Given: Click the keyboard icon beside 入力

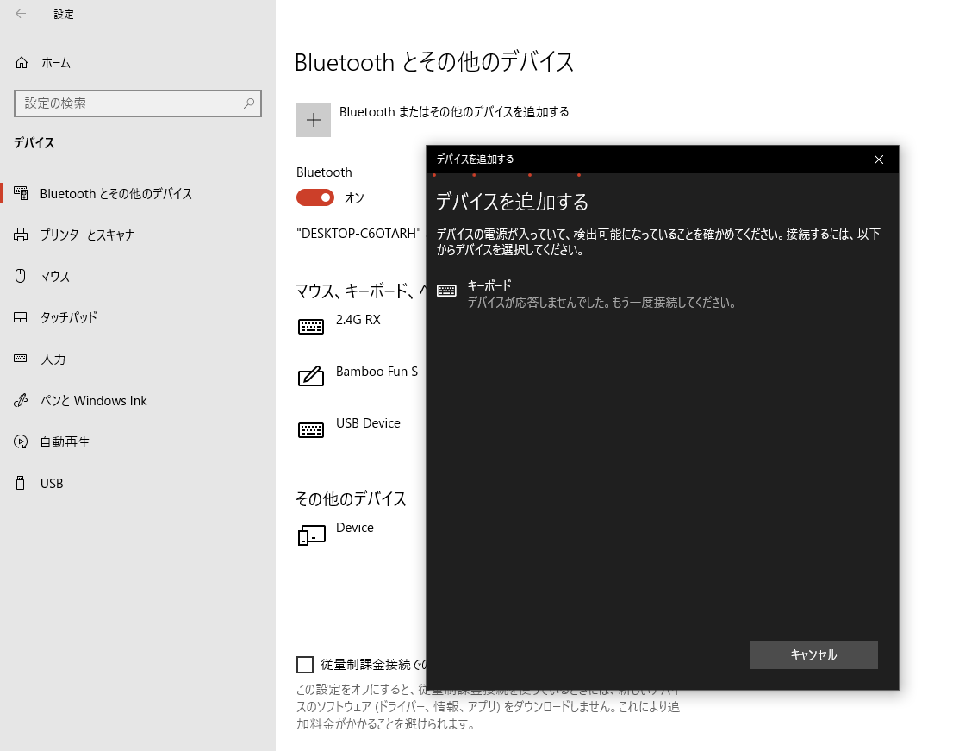Looking at the screenshot, I should 21,359.
